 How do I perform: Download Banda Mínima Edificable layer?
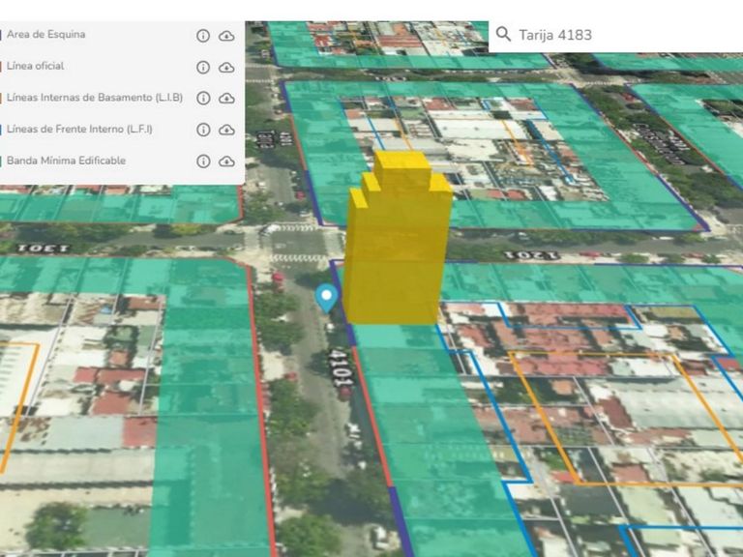pos(226,161)
